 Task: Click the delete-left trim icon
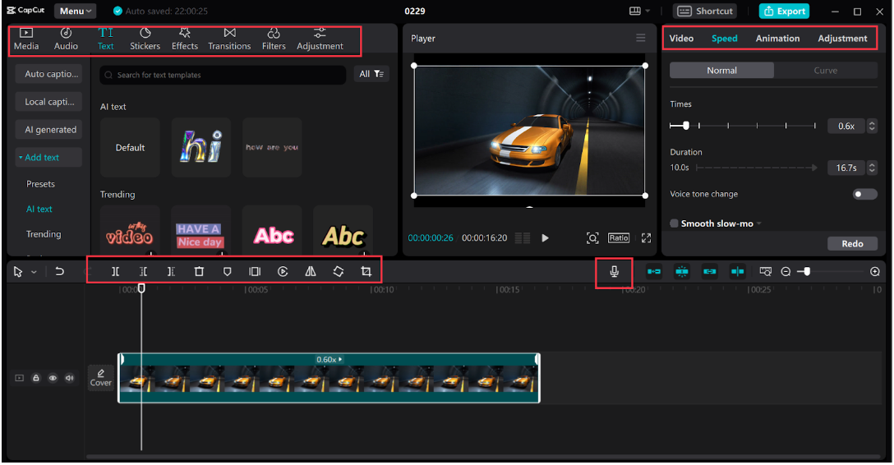point(143,272)
